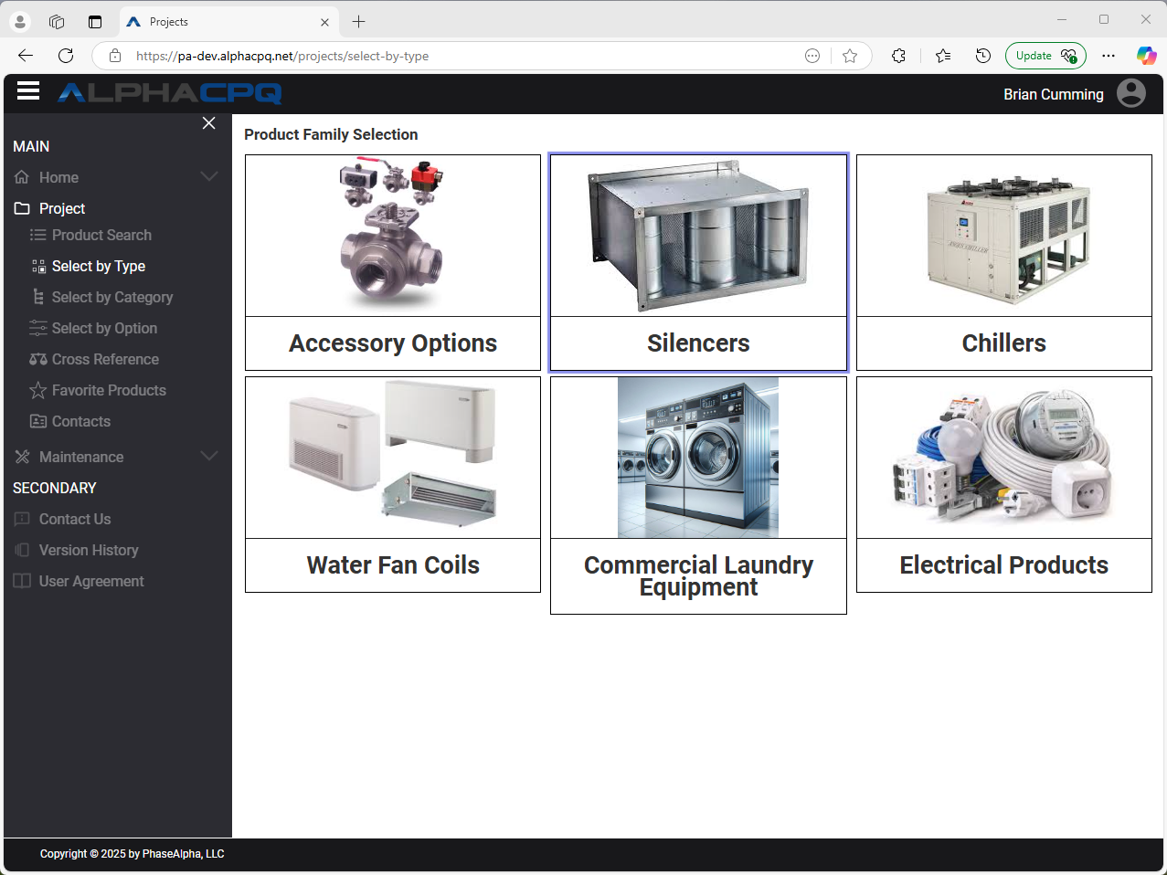Click the Favorite Products star icon

point(38,390)
